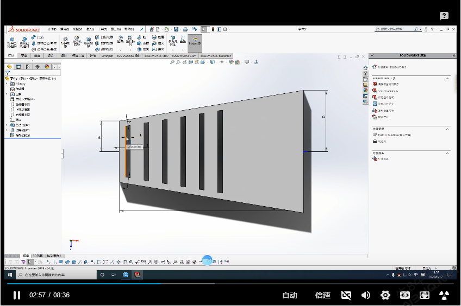
Task: Click the SOLIDWORKS Rx link
Action: pos(388,91)
